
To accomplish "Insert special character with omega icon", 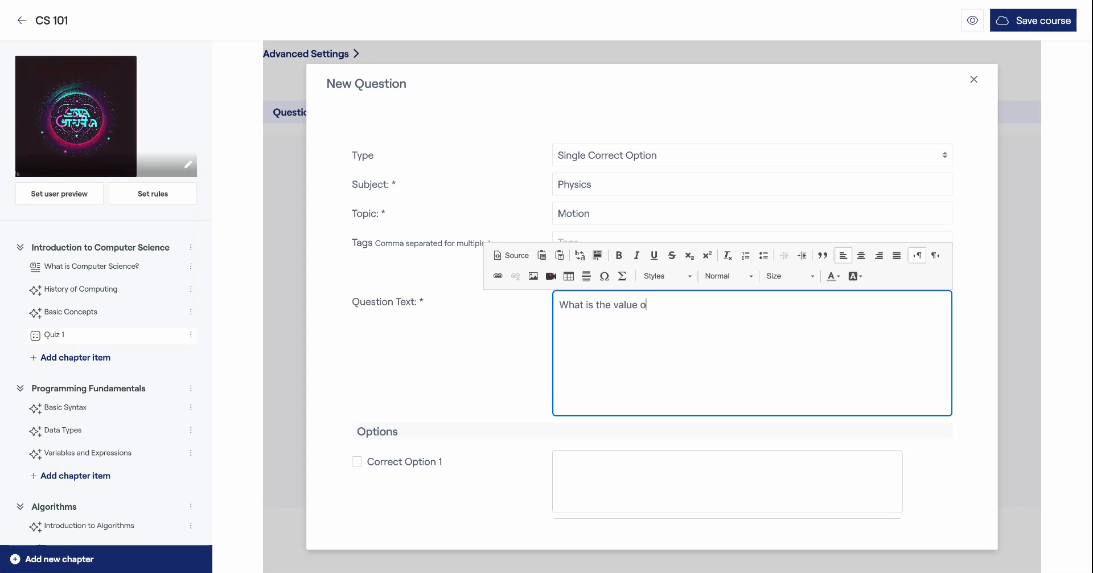I will 604,276.
